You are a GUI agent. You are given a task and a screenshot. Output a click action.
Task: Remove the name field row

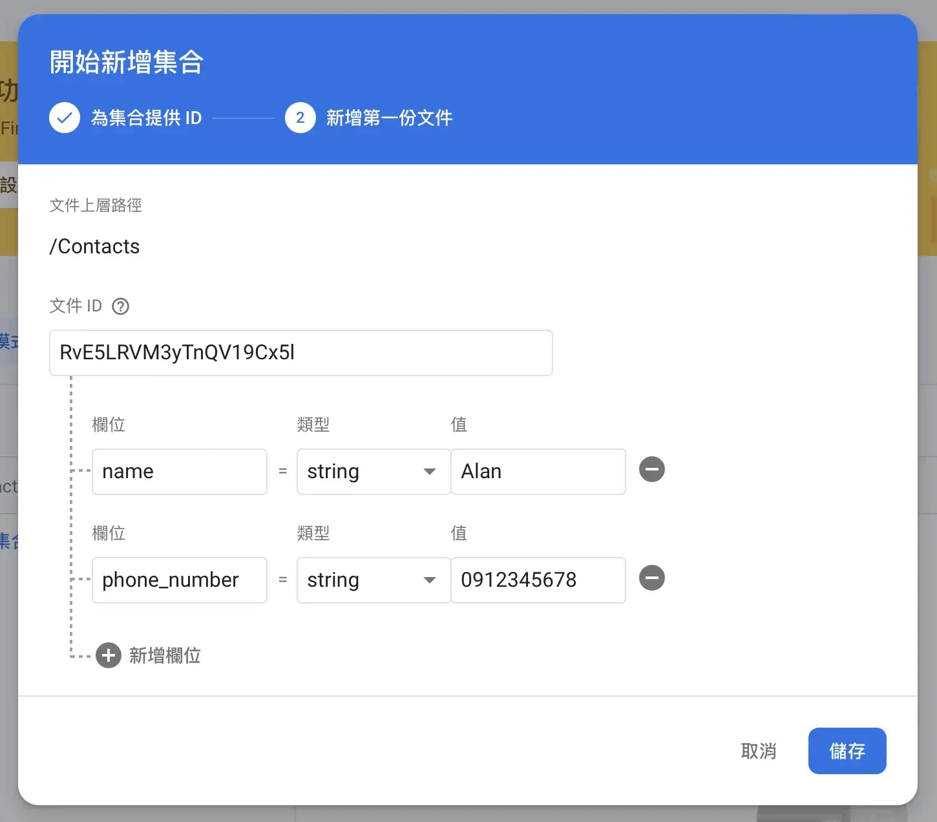point(651,469)
